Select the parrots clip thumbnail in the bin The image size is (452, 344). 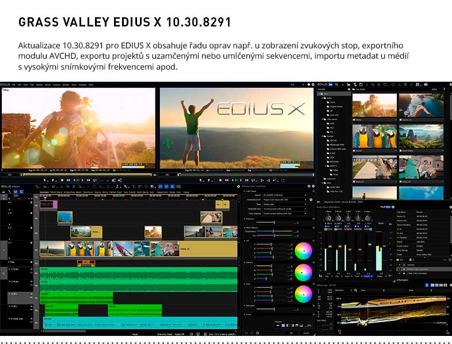pyautogui.click(x=374, y=136)
